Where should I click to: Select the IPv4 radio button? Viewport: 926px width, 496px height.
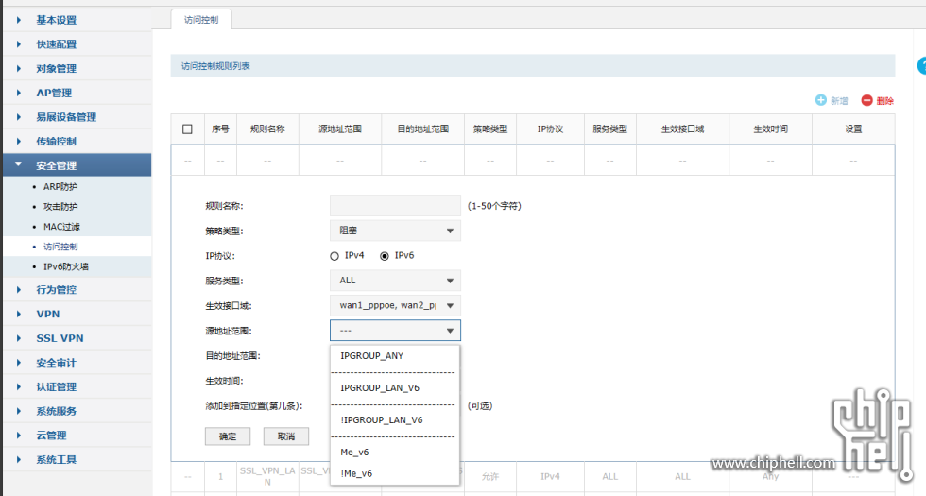click(334, 256)
